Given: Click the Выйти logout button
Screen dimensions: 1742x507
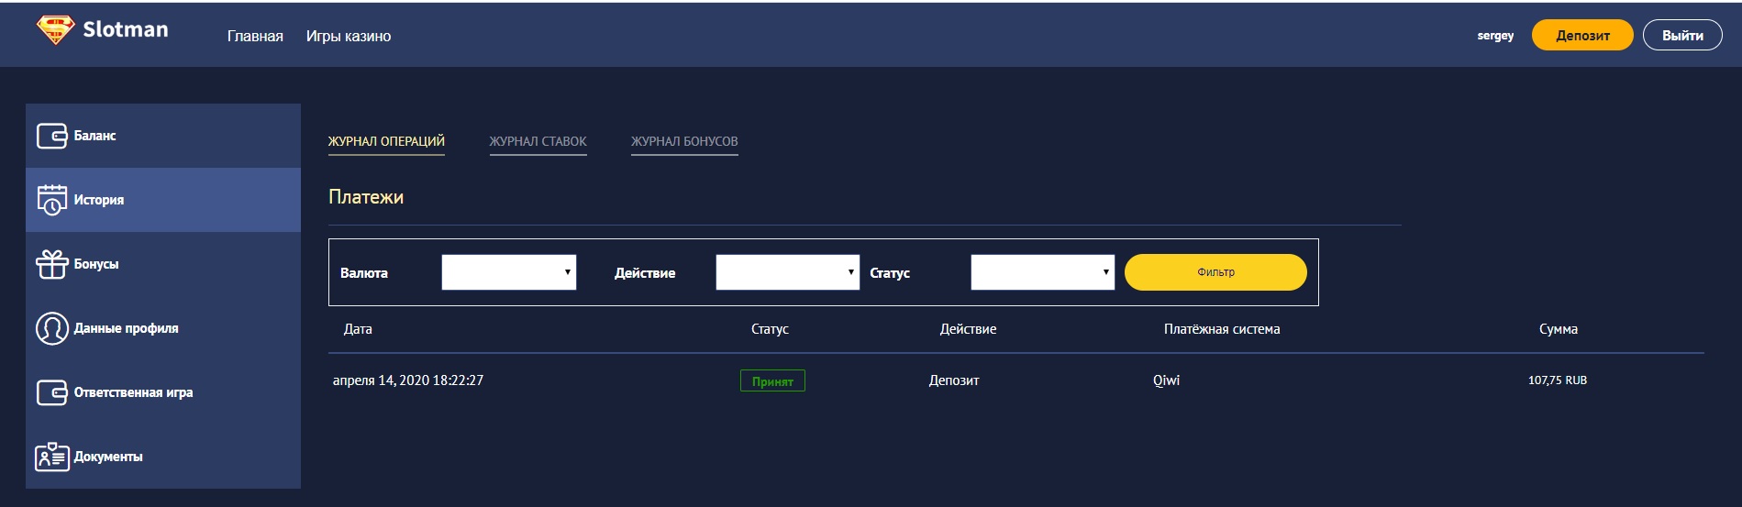Looking at the screenshot, I should click(1682, 36).
